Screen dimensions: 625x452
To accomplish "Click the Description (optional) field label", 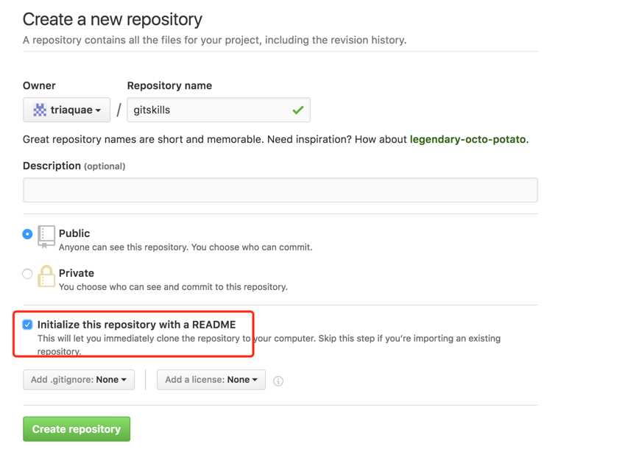I will [x=74, y=166].
